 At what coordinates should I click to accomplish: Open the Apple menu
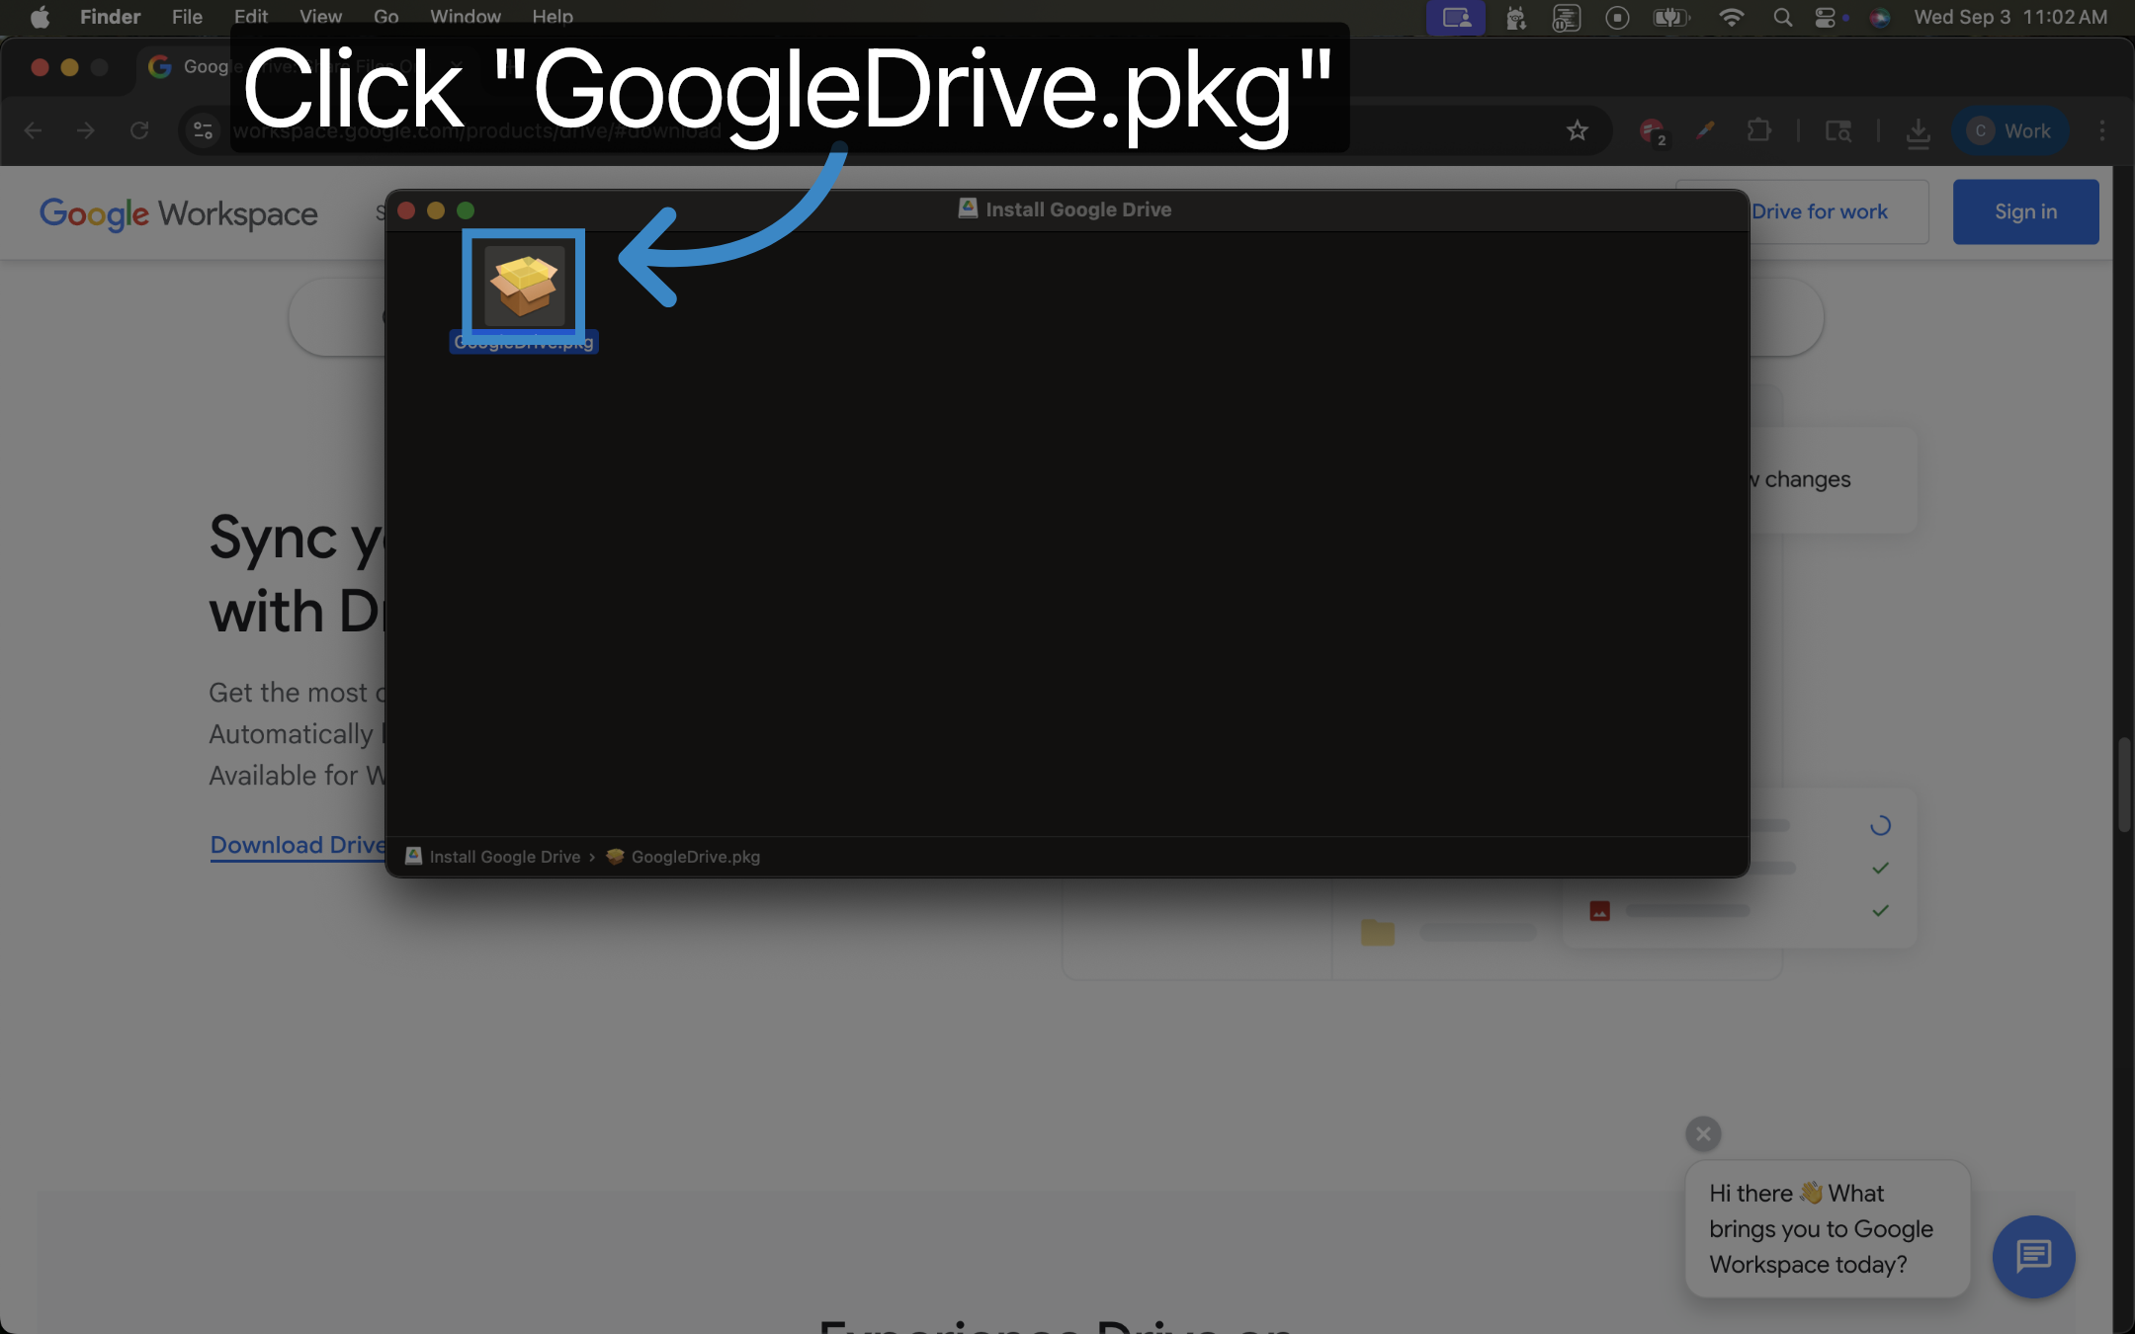(40, 17)
